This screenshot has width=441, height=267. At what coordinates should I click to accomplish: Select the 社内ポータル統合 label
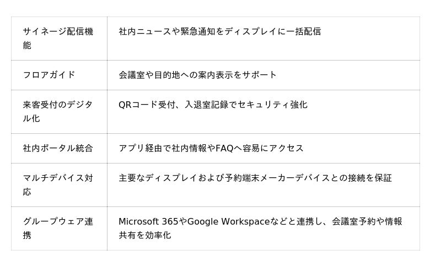[58, 148]
